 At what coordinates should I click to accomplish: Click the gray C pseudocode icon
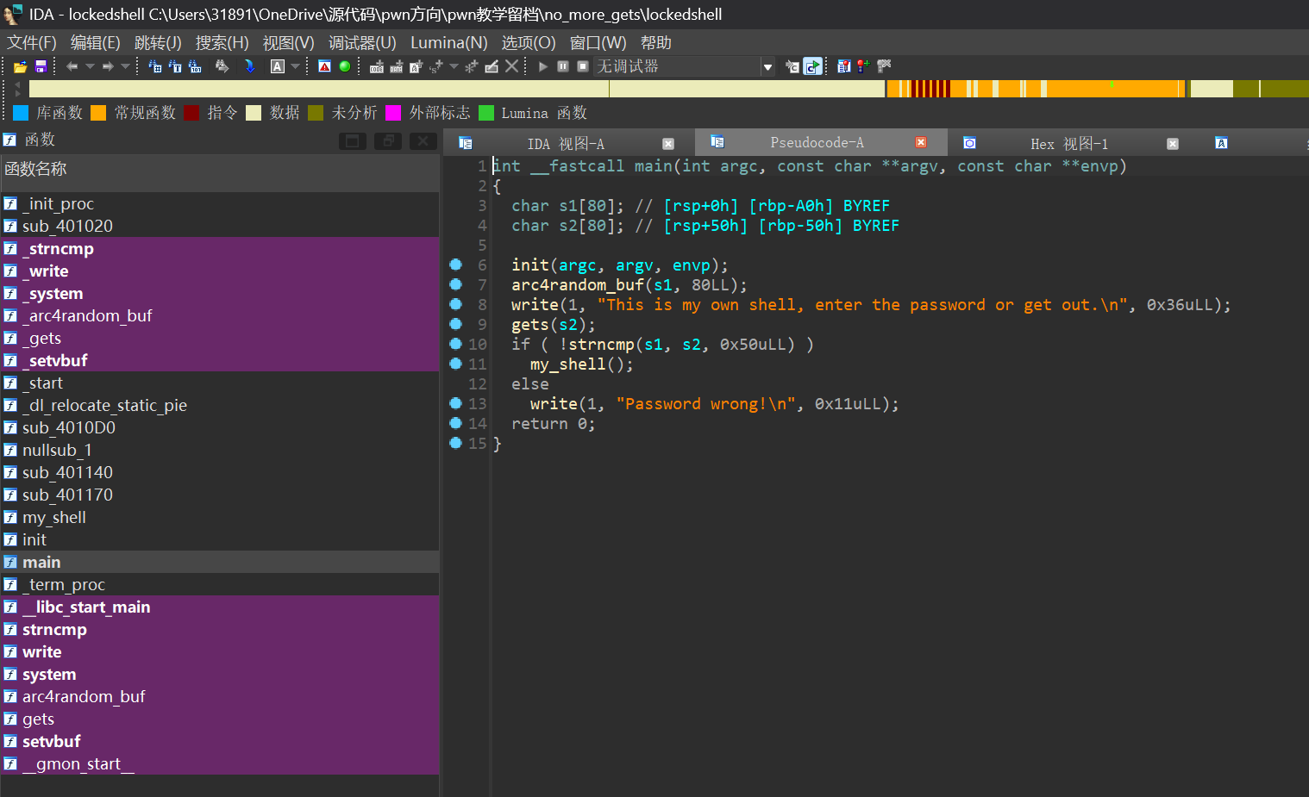tap(792, 66)
